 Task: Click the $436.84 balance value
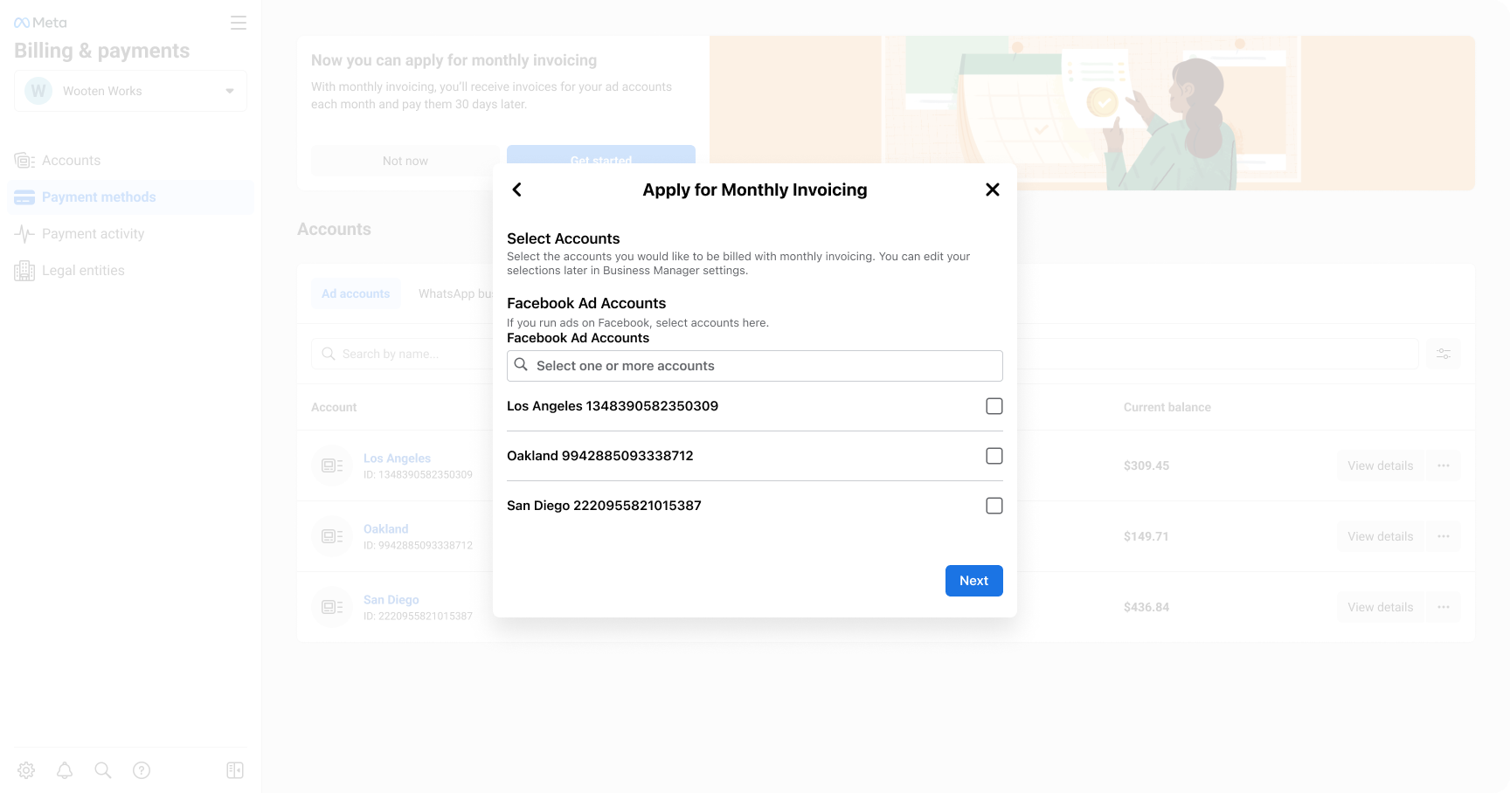click(1146, 607)
